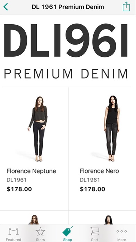Open the partially visible bottom-left product
136x242 pixels.
[x=34, y=218]
